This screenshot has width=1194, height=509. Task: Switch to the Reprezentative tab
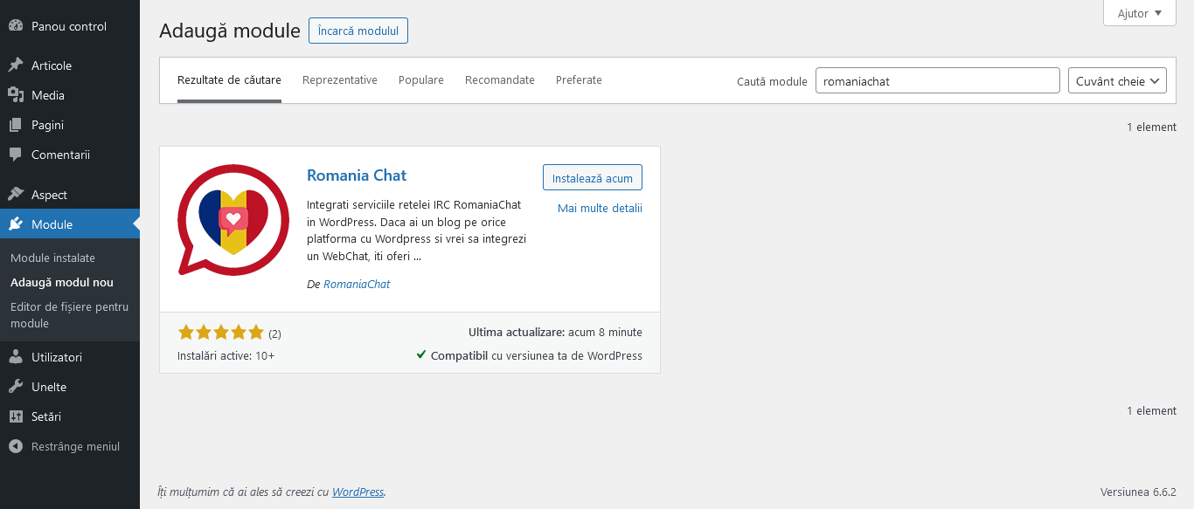[340, 80]
